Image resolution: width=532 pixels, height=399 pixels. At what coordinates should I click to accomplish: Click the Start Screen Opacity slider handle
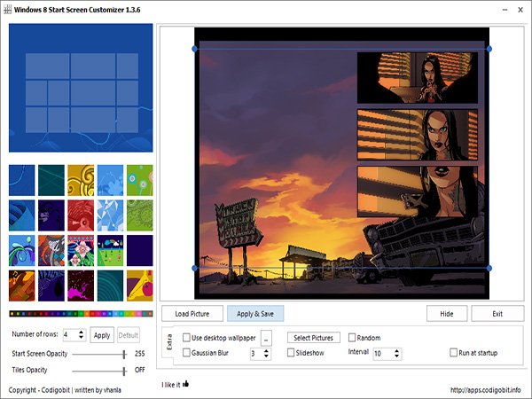(x=124, y=355)
